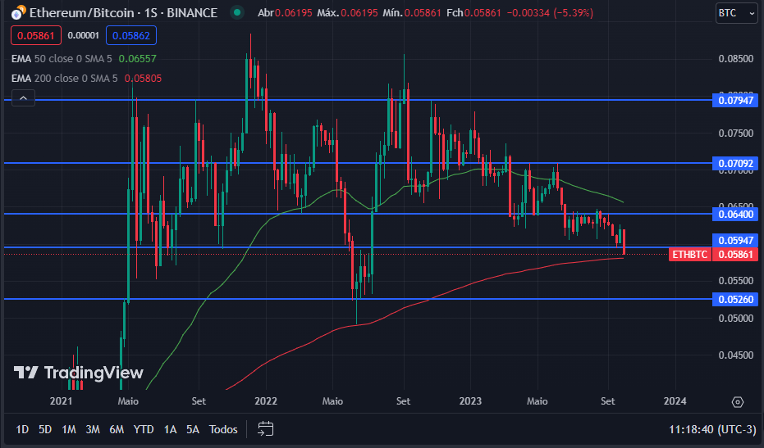Screen dimensions: 764x448
Task: Select the 0.05260 horizontal line price label
Action: click(735, 299)
